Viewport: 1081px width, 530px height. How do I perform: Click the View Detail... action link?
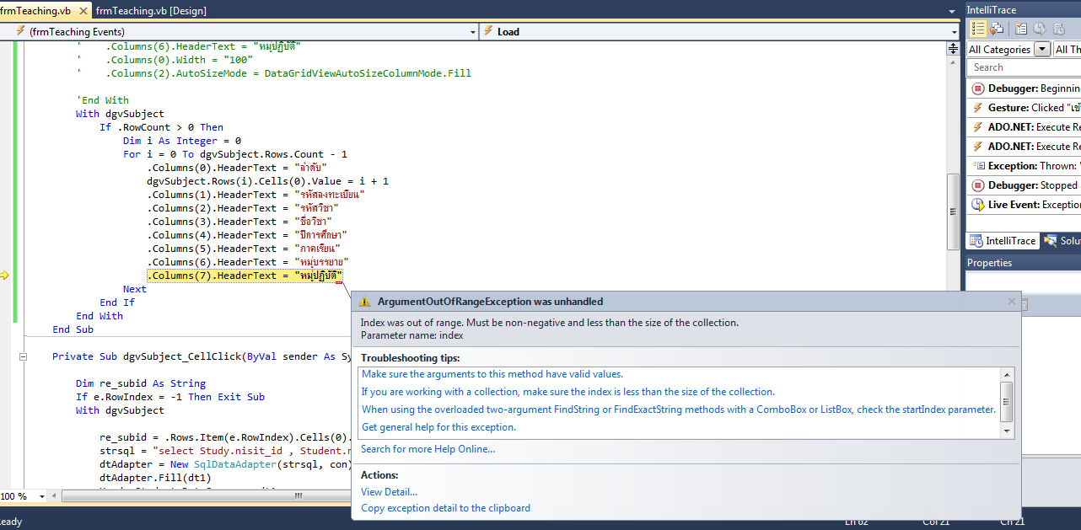389,492
